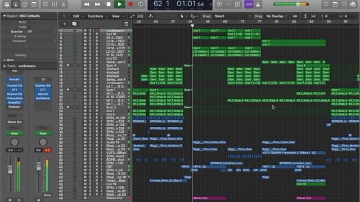Collapse the Sum 4 track stack

[67, 66]
